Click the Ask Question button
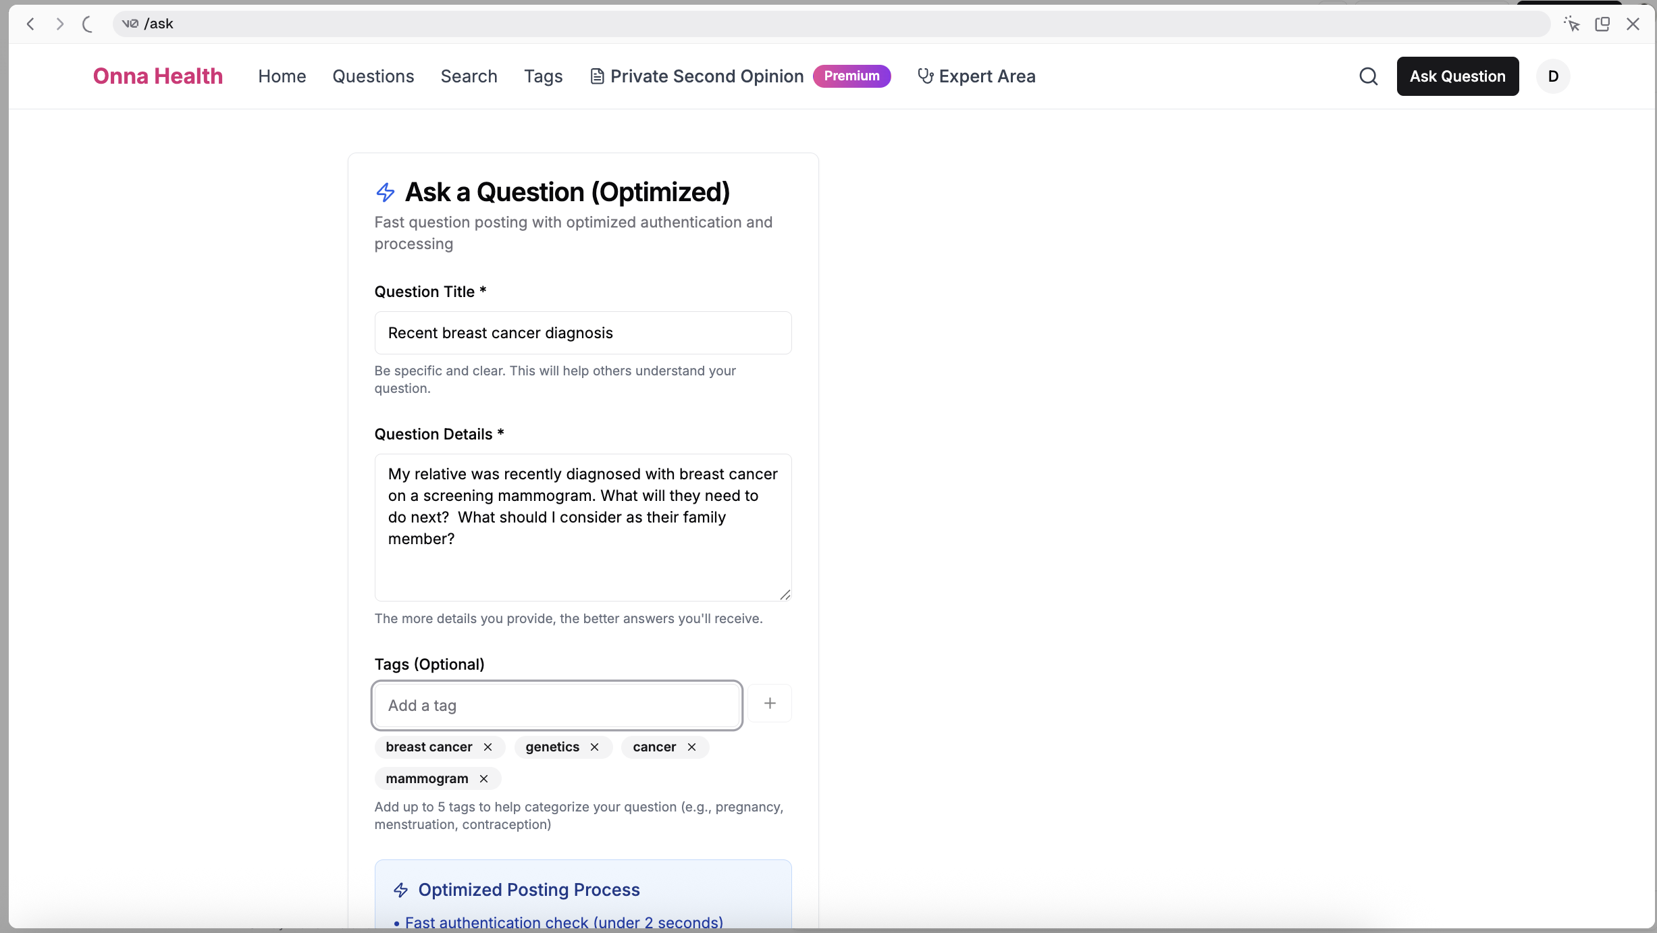This screenshot has height=933, width=1657. [1457, 76]
